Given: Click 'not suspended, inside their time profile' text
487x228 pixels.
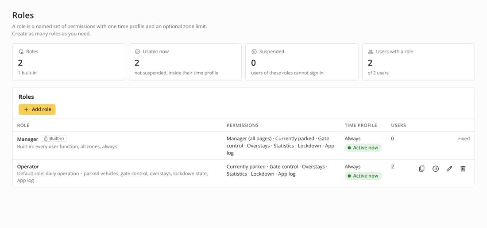Looking at the screenshot, I should [x=176, y=73].
